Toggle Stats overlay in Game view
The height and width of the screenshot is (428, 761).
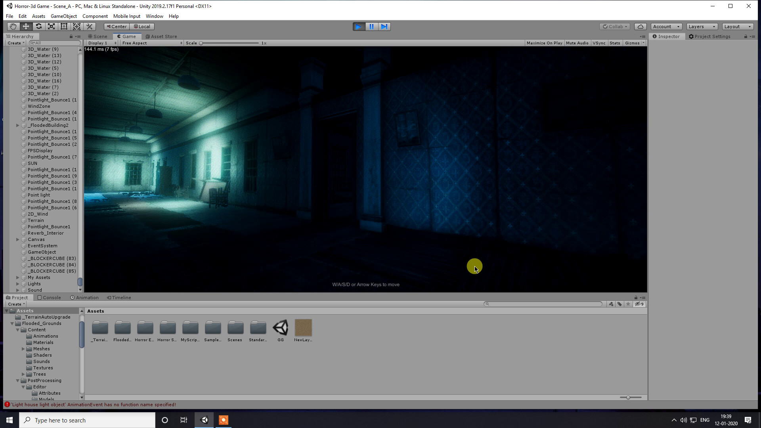coord(615,43)
